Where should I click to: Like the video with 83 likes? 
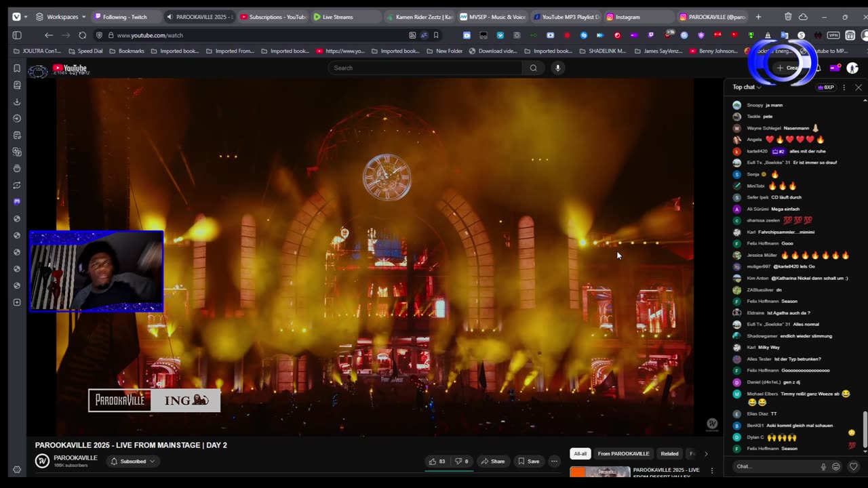pyautogui.click(x=437, y=462)
